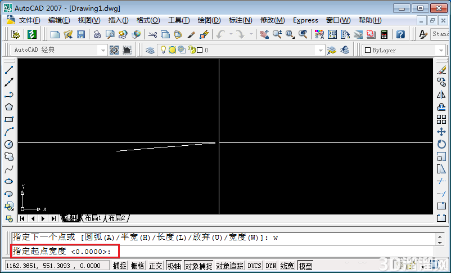Click the Offset tool
The height and width of the screenshot is (273, 451).
tap(441, 107)
